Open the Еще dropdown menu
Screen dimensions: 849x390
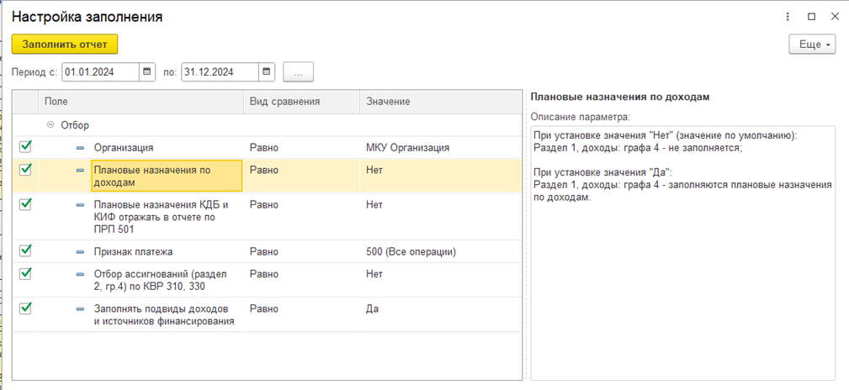812,45
